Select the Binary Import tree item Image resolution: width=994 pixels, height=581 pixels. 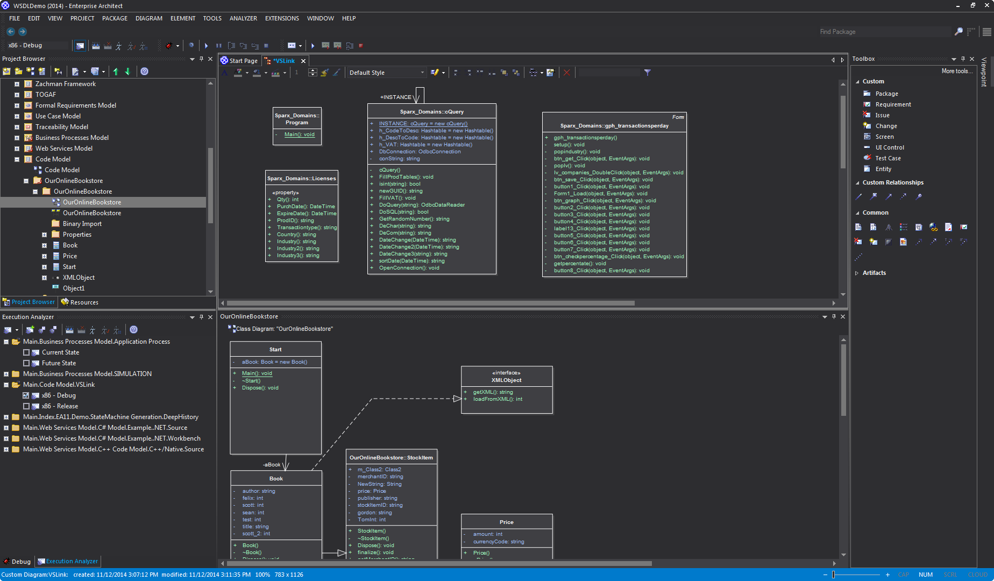pyautogui.click(x=82, y=224)
